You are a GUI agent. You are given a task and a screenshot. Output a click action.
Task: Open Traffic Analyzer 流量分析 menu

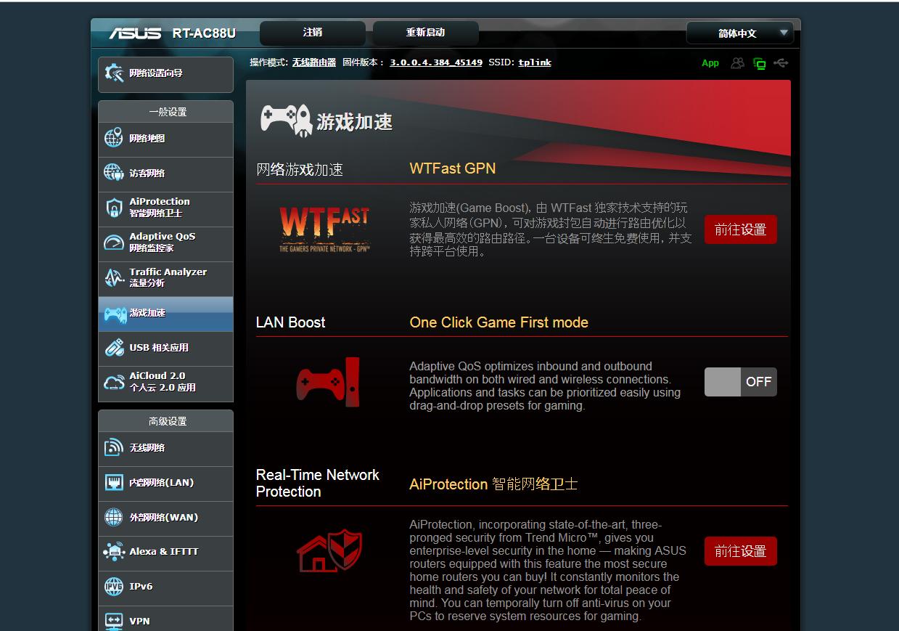click(165, 277)
